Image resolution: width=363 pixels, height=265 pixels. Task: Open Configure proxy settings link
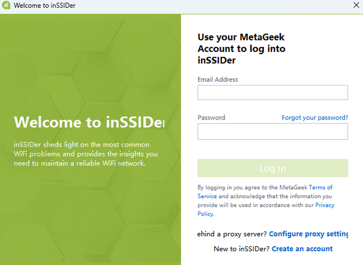309,234
